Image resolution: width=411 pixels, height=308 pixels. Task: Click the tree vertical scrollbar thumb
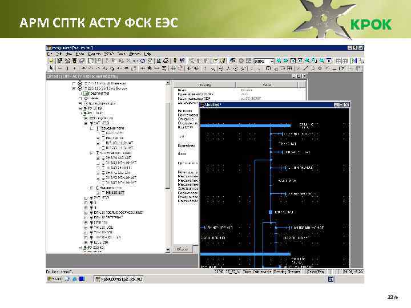point(168,145)
